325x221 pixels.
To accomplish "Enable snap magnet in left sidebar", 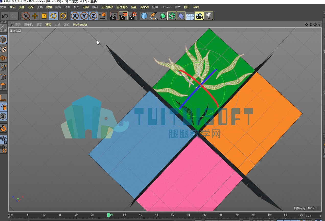I will [3, 128].
